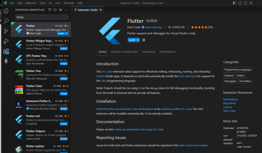Install Flutter Widget Snippets extension
The height and width of the screenshot is (153, 262).
64,48
